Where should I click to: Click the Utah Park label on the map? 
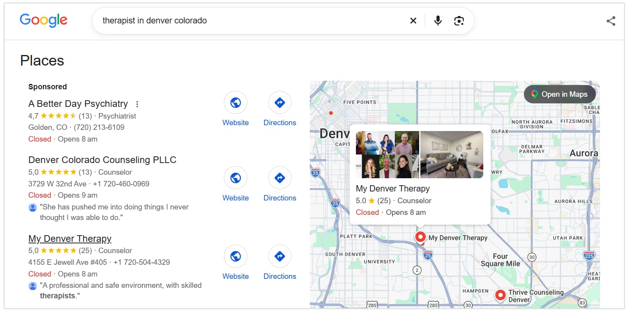(x=568, y=238)
